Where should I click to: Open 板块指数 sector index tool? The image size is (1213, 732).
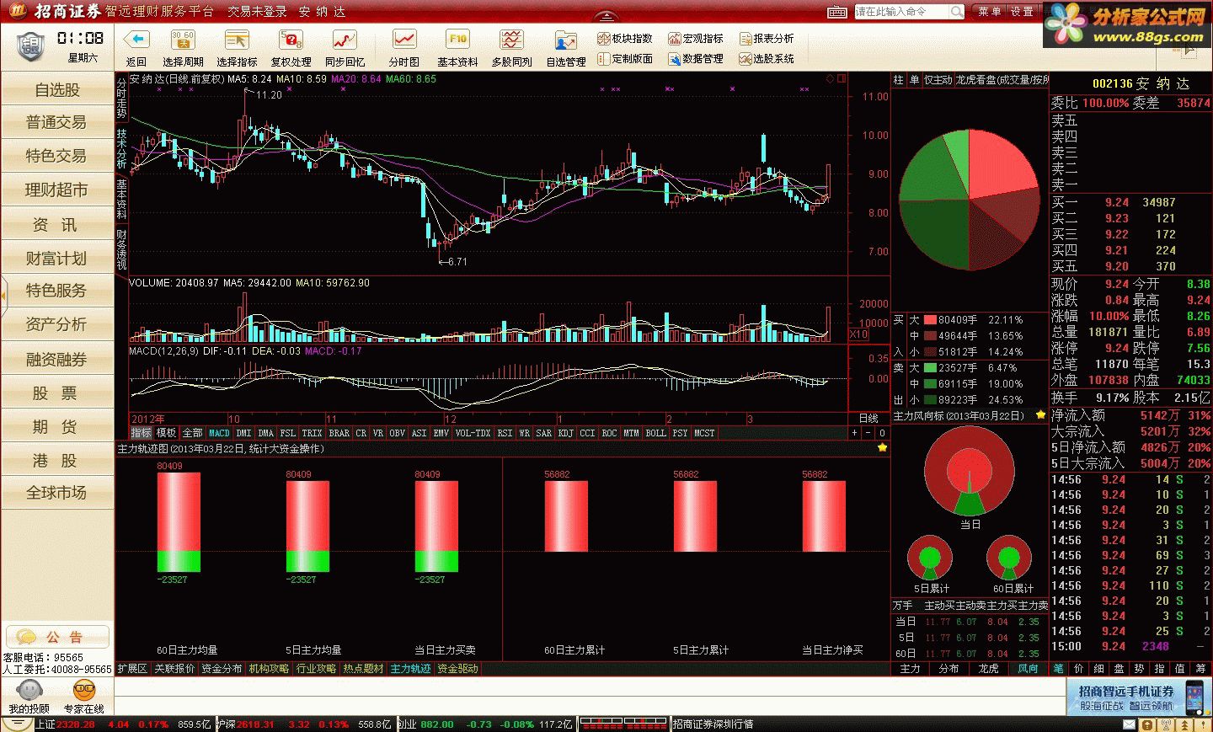point(625,39)
